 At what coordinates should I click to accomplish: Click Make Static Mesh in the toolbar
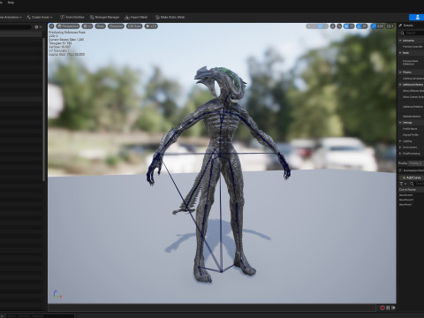click(170, 17)
